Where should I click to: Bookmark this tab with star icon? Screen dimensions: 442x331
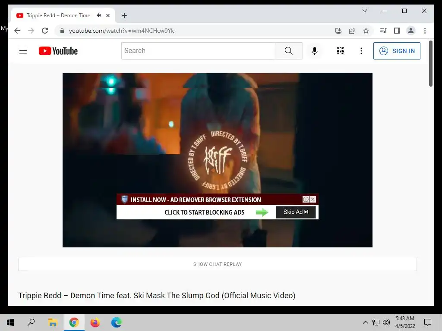(366, 31)
